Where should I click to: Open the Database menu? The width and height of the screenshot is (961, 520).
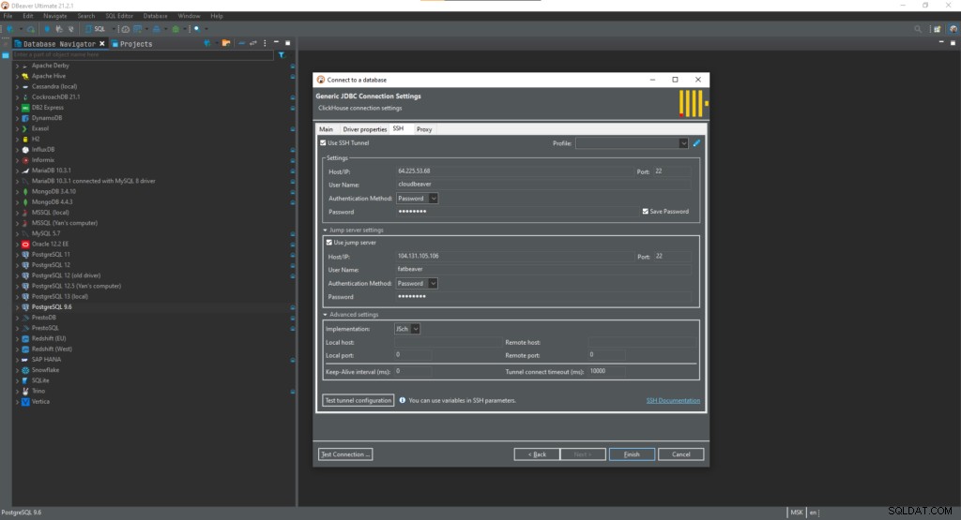coord(155,16)
